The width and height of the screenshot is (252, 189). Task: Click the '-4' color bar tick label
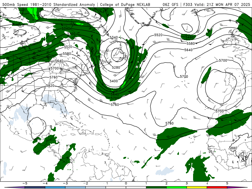pyautogui.click(x=45, y=183)
